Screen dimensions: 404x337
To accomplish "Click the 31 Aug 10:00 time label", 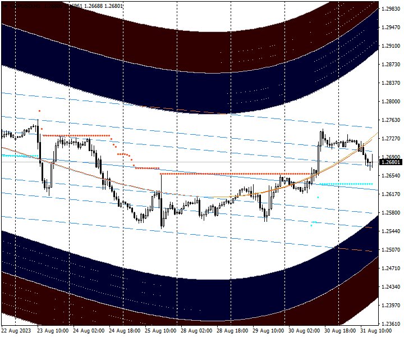I will point(376,331).
